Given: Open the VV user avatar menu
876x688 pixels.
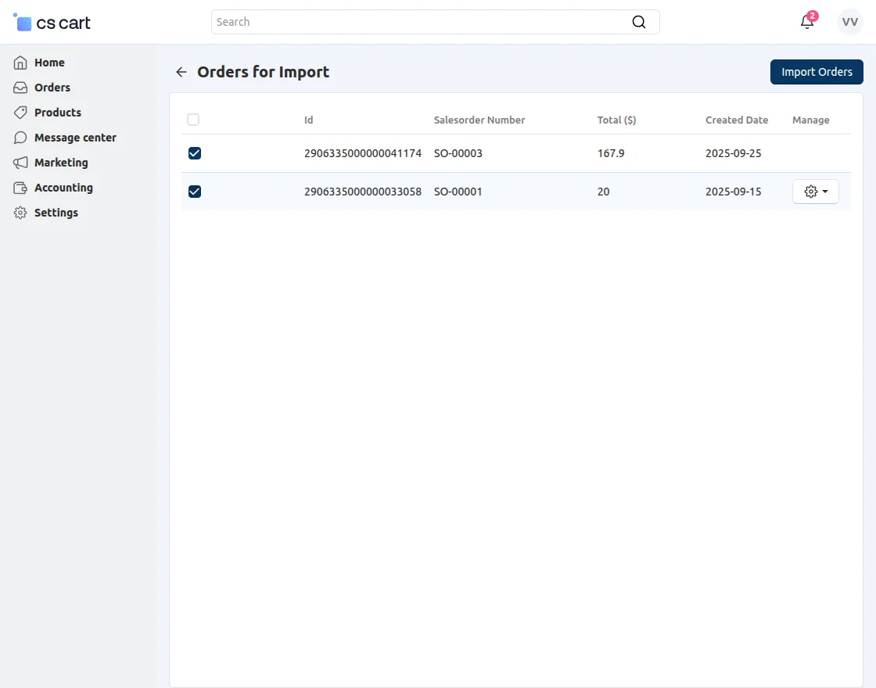Looking at the screenshot, I should (x=849, y=22).
